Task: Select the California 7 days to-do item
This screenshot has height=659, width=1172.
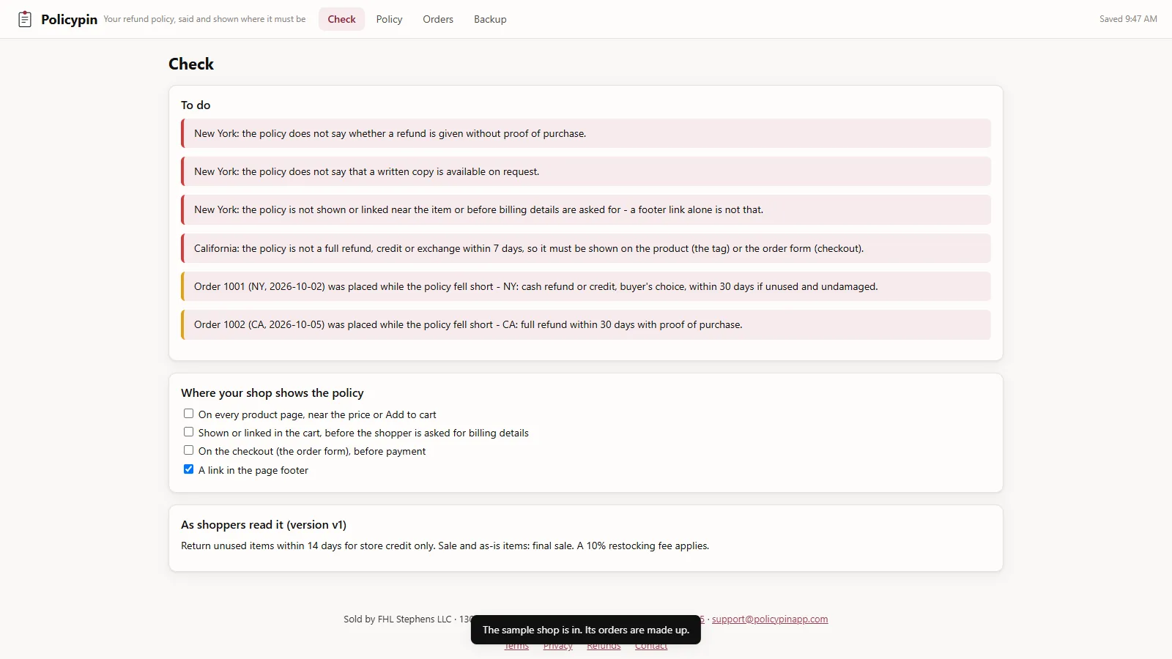Action: coord(586,248)
